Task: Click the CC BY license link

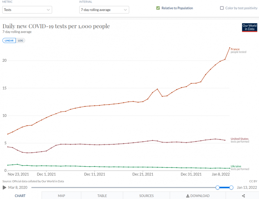Action: (x=253, y=182)
